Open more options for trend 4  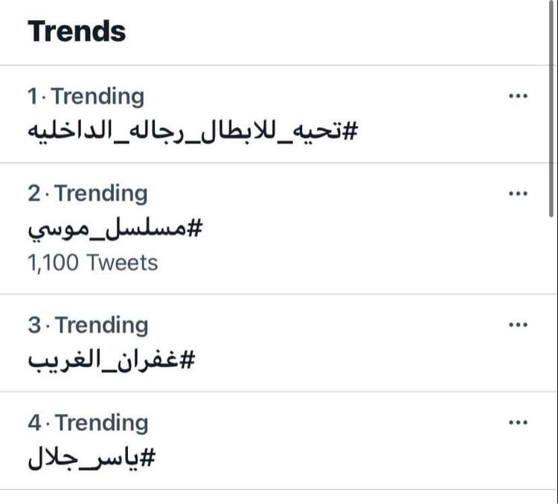tap(518, 422)
